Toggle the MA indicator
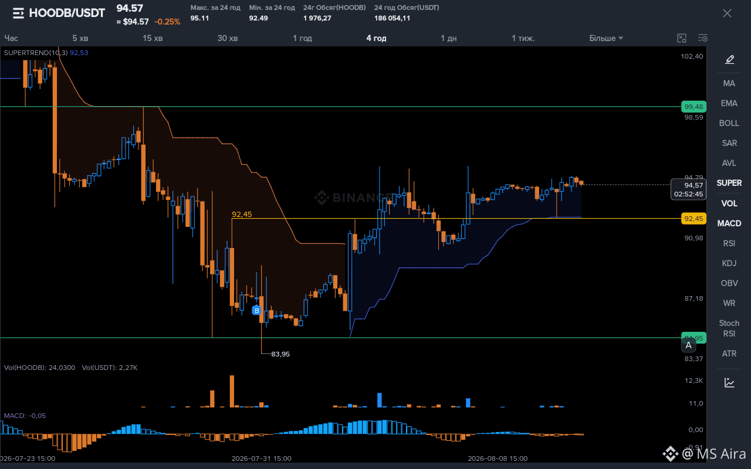 729,83
